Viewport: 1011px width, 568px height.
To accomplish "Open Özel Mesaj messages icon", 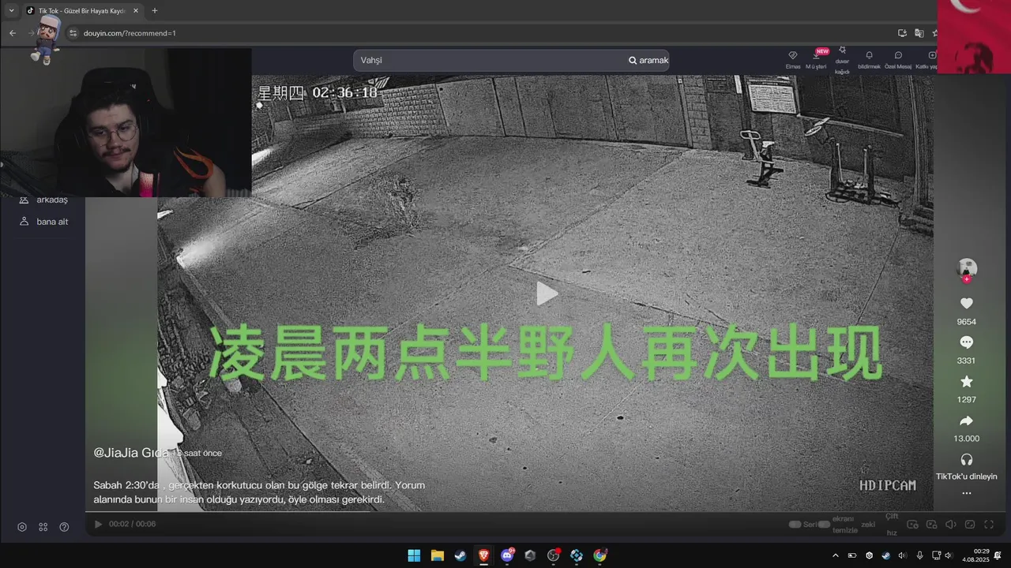I will pos(898,56).
